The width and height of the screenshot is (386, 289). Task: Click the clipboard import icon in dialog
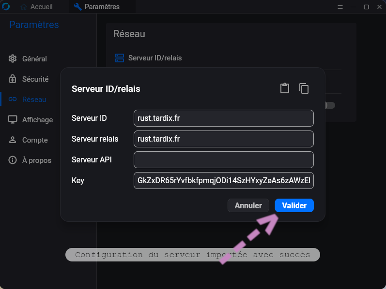click(285, 88)
